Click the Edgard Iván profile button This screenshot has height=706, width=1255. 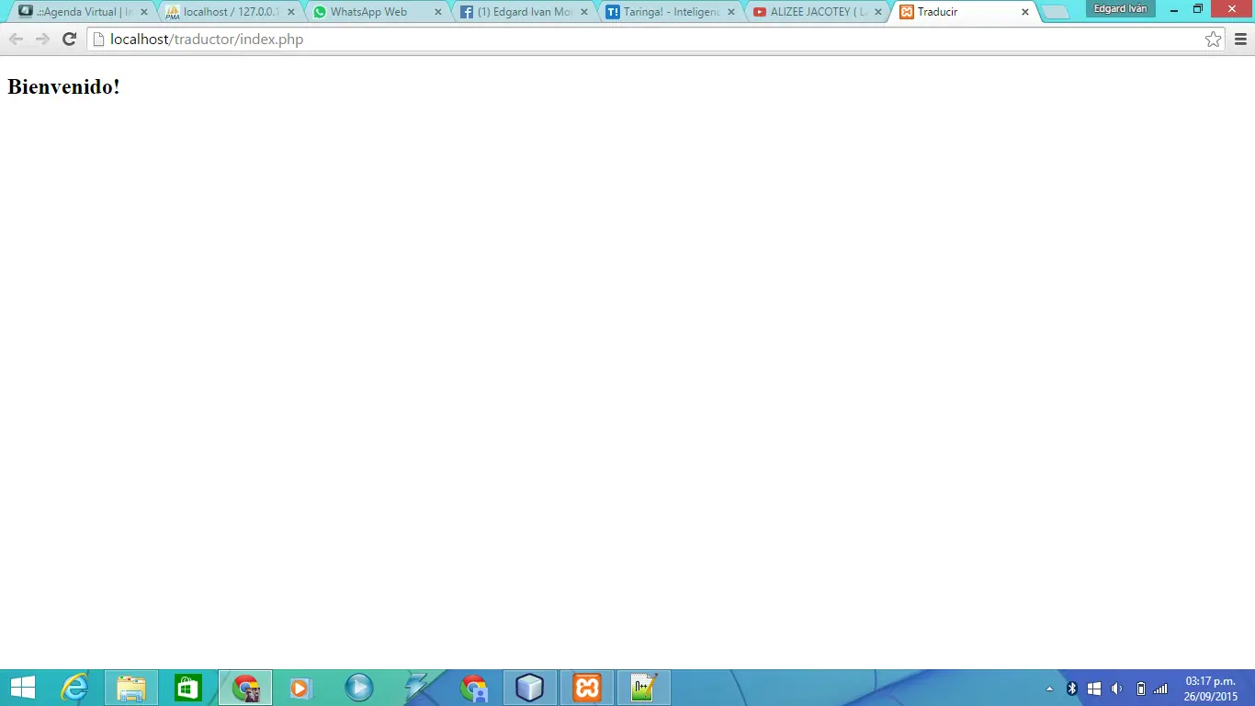click(x=1120, y=8)
